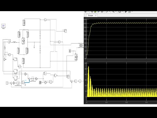Image resolution: width=157 pixels, height=118 pixels.
Task: Select the repeating sequence sawtooth block
Action: pyautogui.click(x=40, y=83)
